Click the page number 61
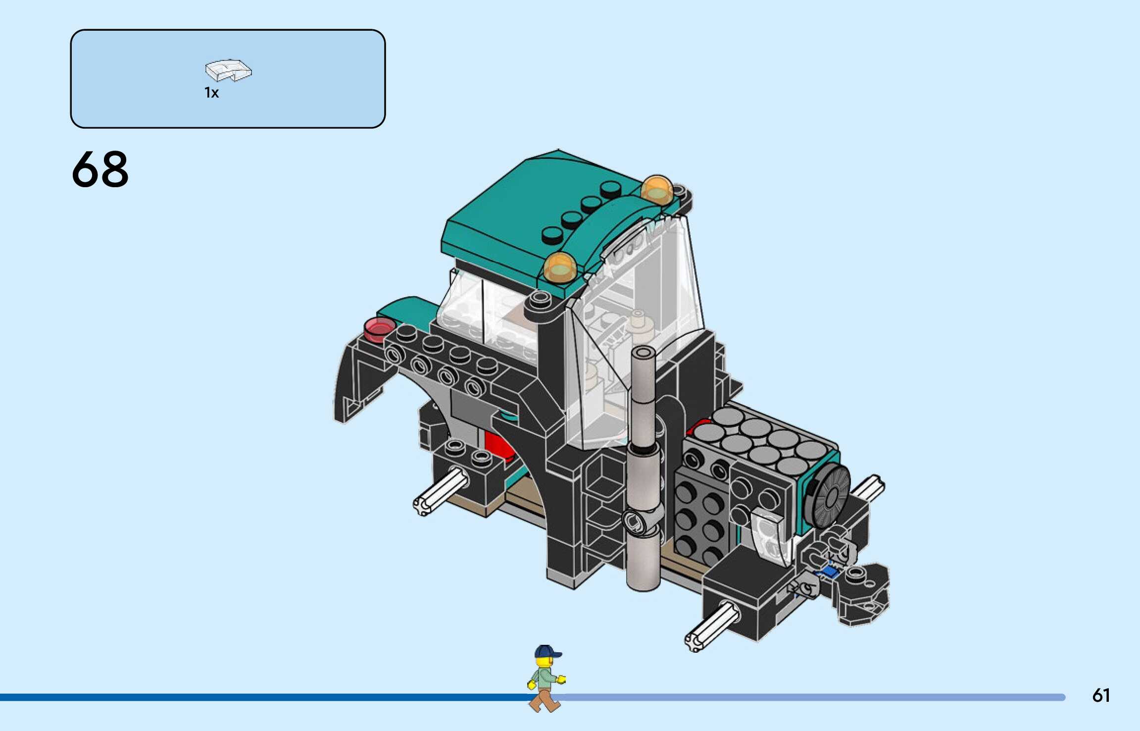Screen dimensions: 1140x731 tap(1100, 695)
